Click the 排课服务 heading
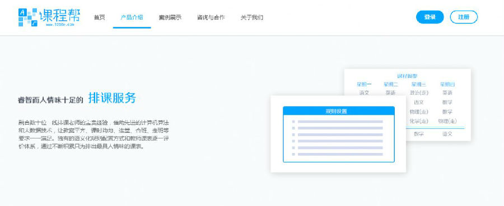504x206 pixels. point(112,98)
